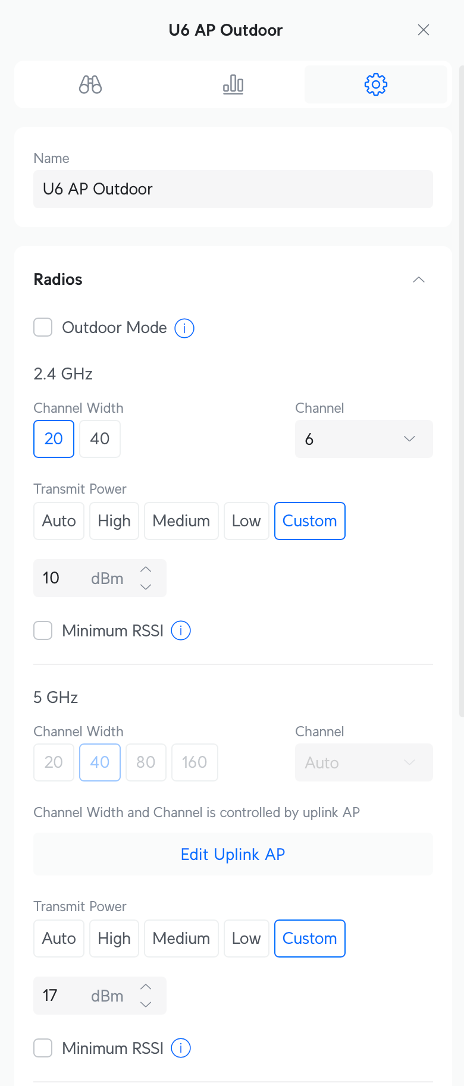Open the 5 GHz Channel Auto dropdown

pos(363,762)
